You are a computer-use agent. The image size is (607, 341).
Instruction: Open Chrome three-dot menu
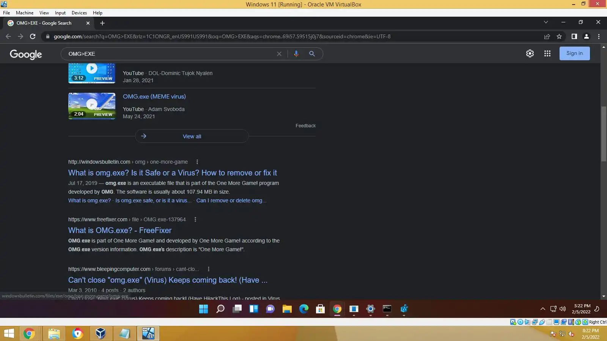tap(599, 36)
